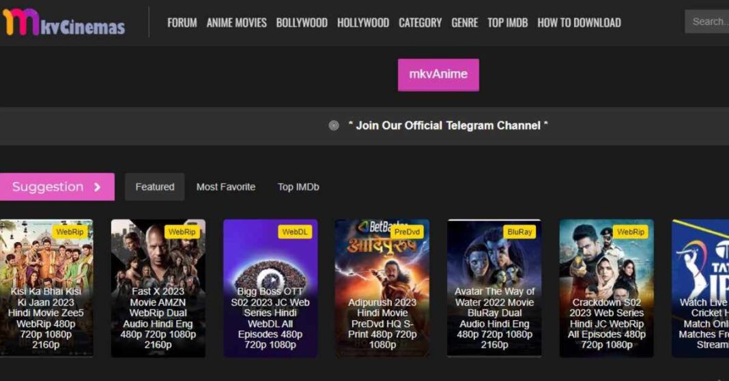The image size is (729, 381).
Task: Click PreDvd badge on Adipurush poster
Action: coord(407,232)
